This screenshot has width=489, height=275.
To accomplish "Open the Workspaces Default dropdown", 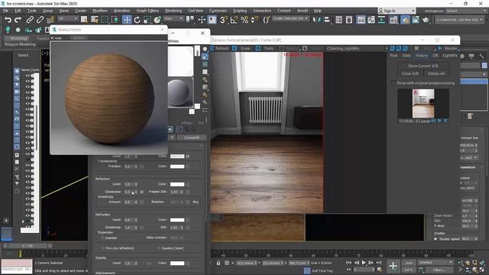I will [466, 11].
